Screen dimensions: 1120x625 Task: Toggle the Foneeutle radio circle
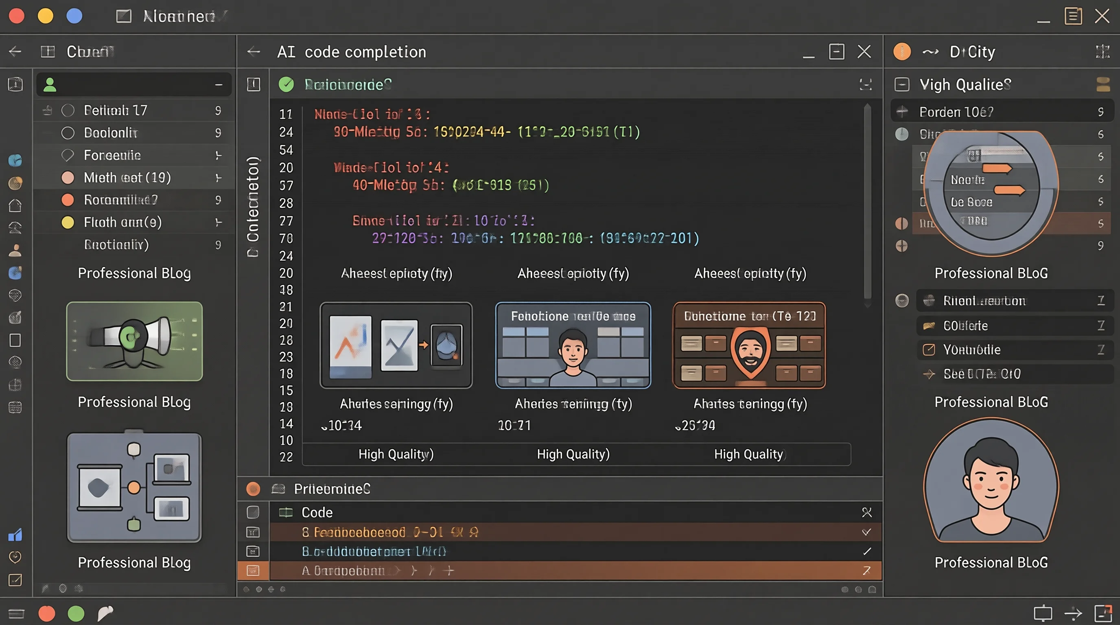pos(68,155)
